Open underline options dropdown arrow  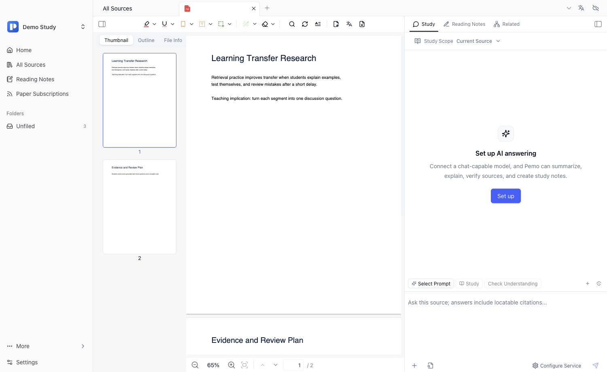172,24
